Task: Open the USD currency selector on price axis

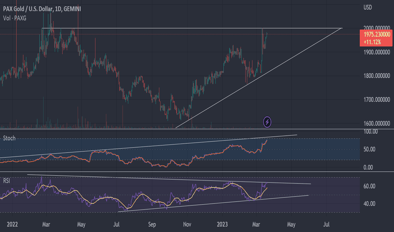Action: [369, 7]
